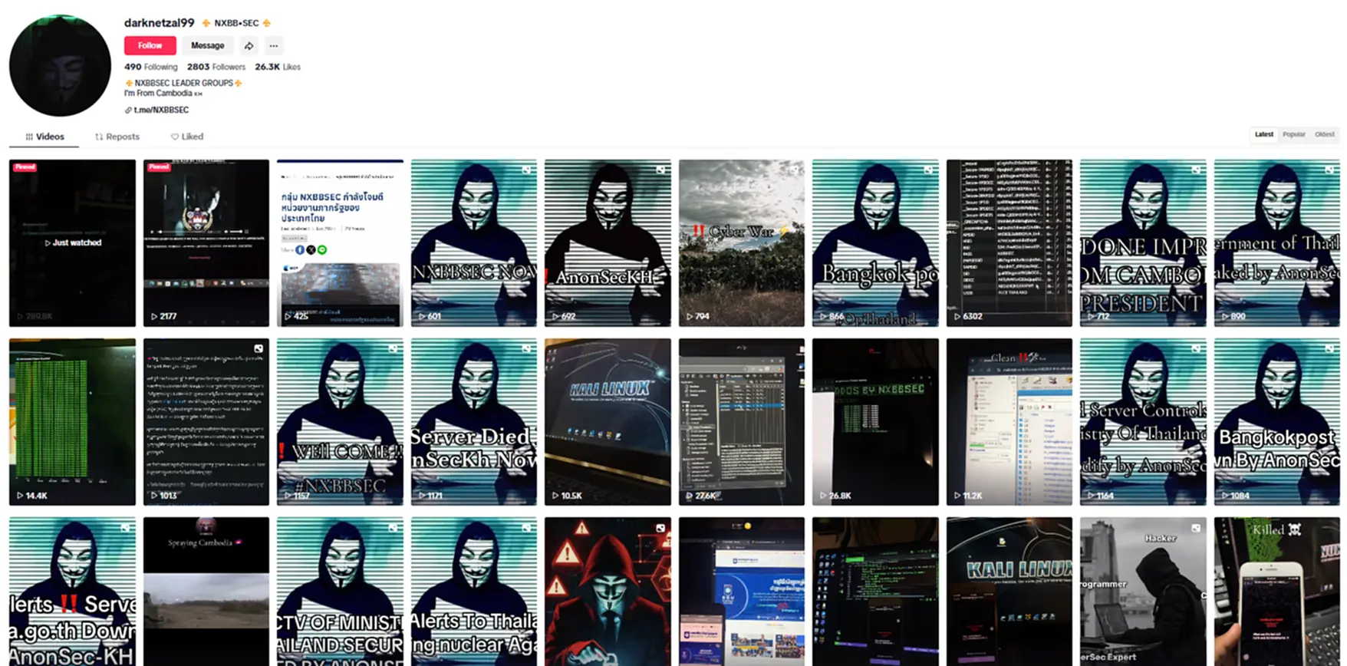Click the photo-carousel icon on 601-view video

click(x=527, y=170)
